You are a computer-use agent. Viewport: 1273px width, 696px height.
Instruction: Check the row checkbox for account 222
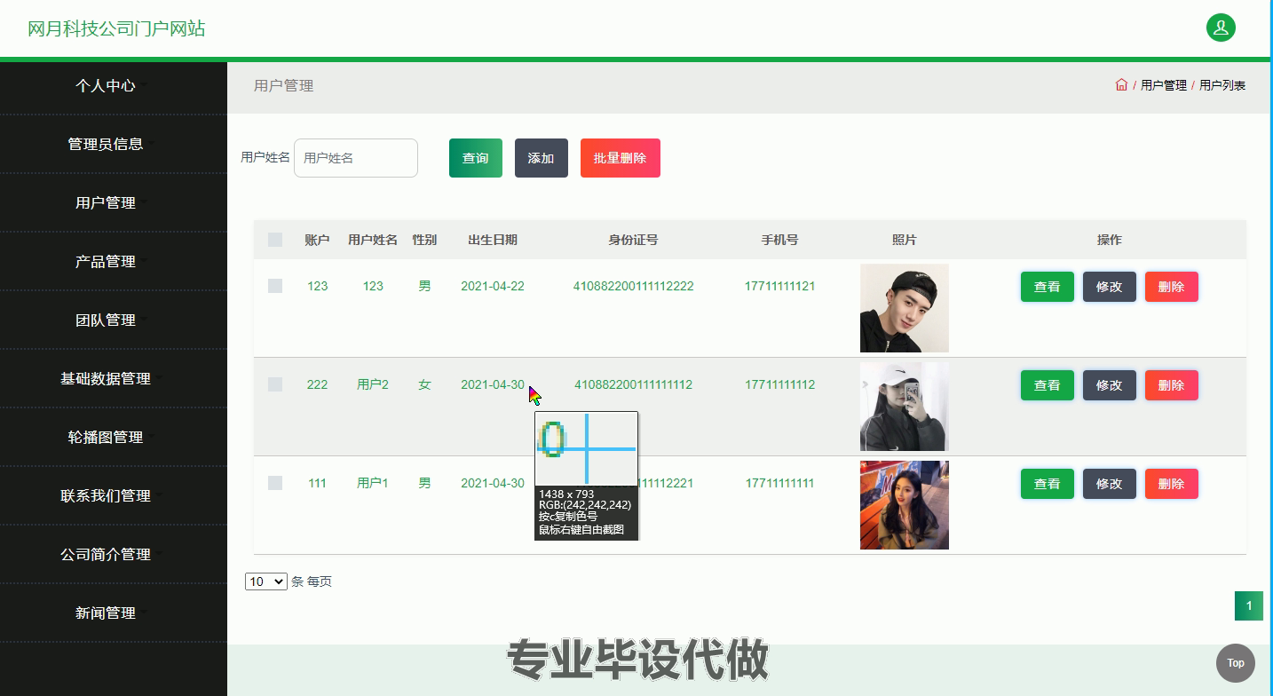point(275,384)
